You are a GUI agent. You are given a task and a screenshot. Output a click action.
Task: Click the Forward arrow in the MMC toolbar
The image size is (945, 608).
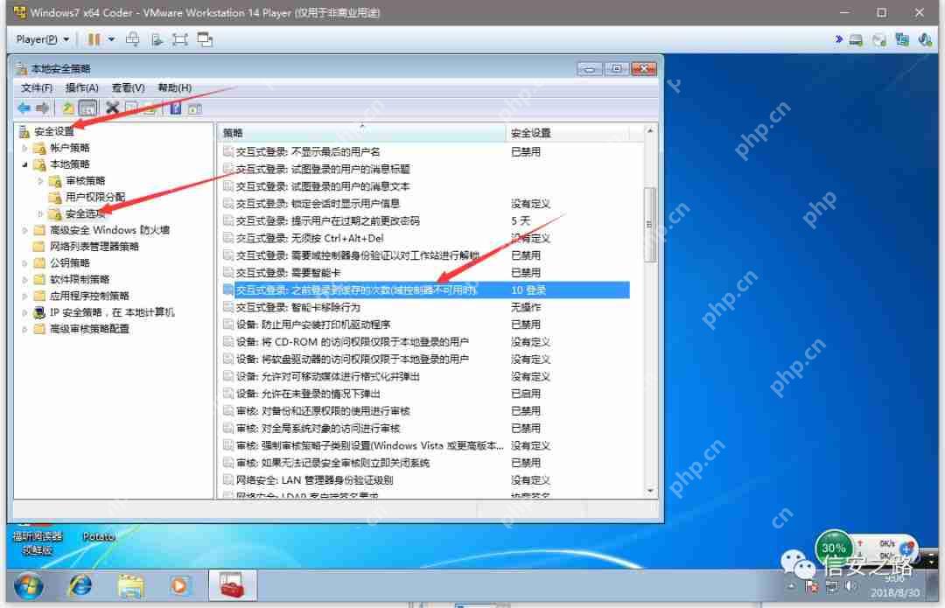coord(42,108)
